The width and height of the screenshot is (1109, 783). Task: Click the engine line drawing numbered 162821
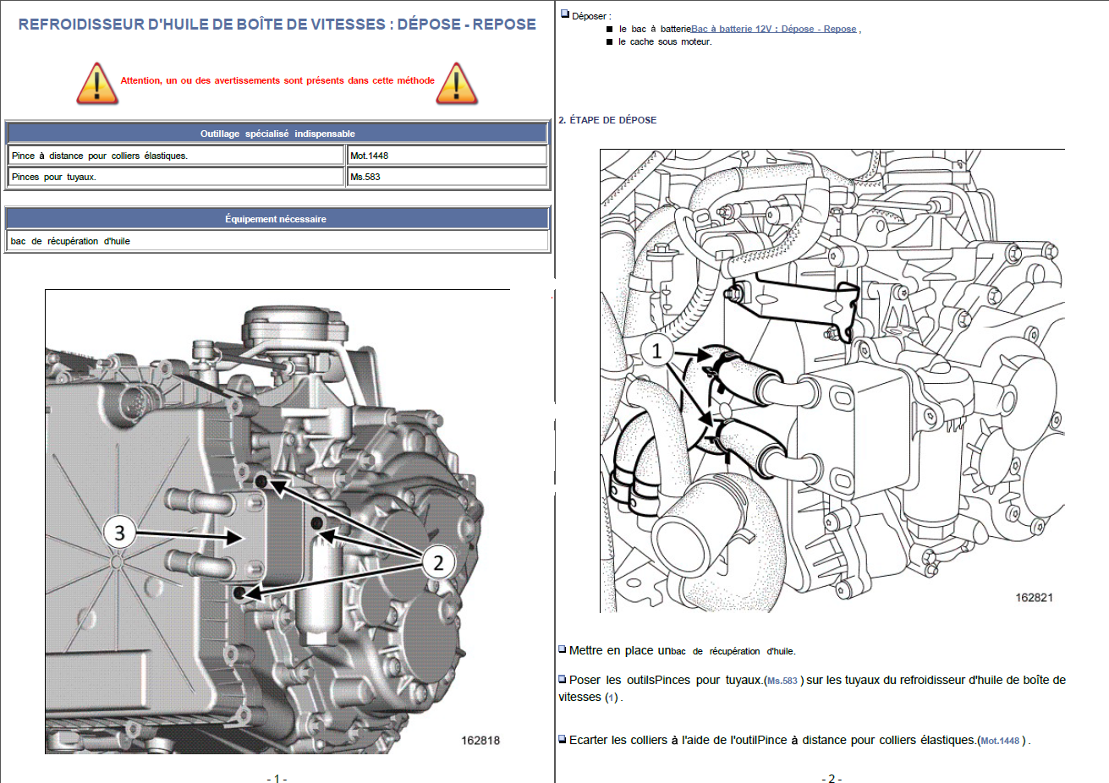point(832,381)
